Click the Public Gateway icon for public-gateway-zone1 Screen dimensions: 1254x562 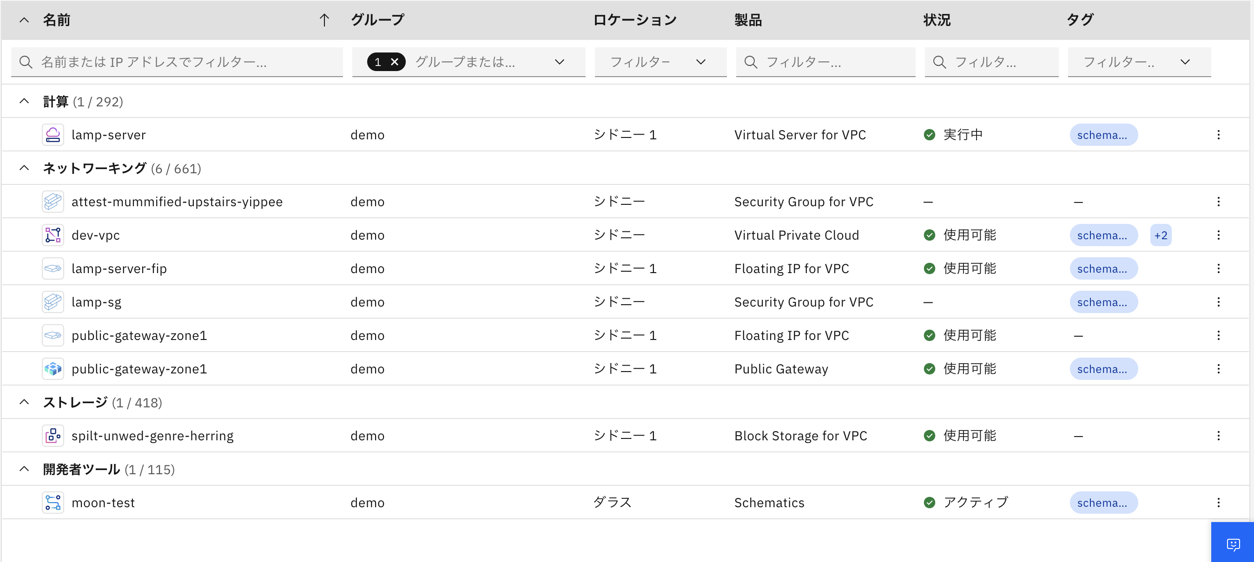53,368
